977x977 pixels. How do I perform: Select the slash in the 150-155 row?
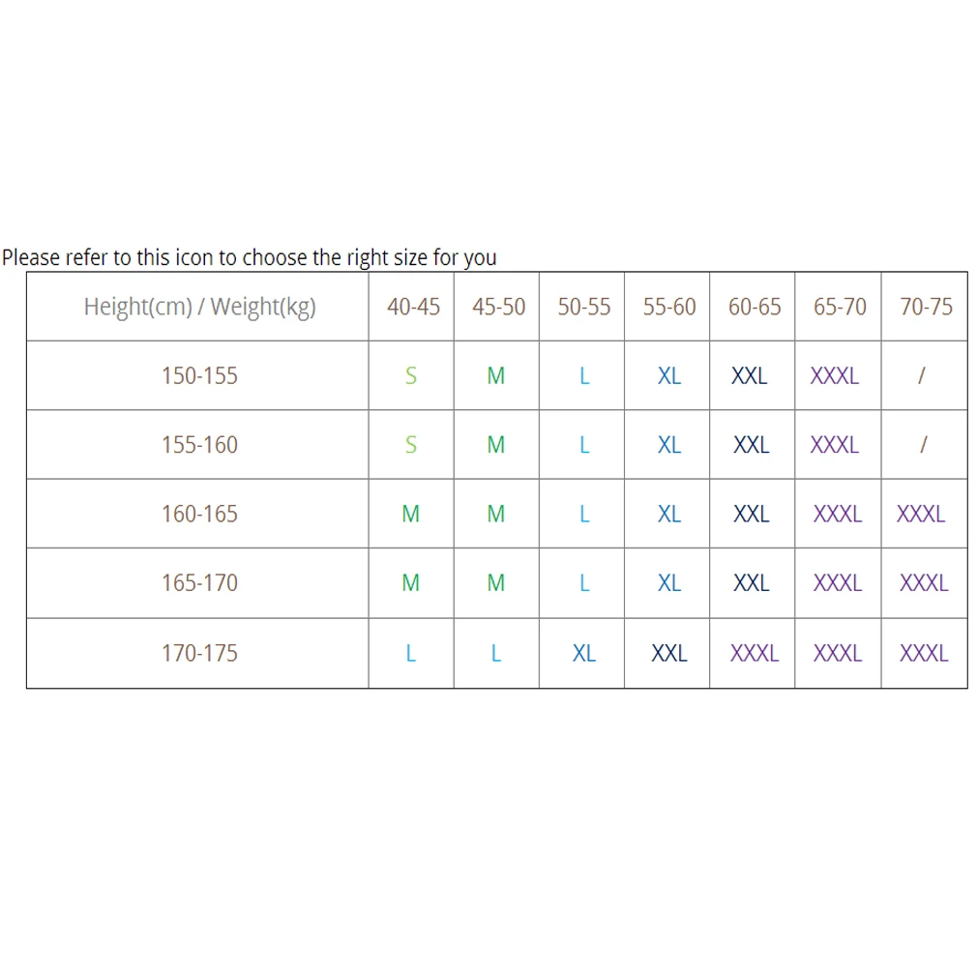tap(922, 375)
